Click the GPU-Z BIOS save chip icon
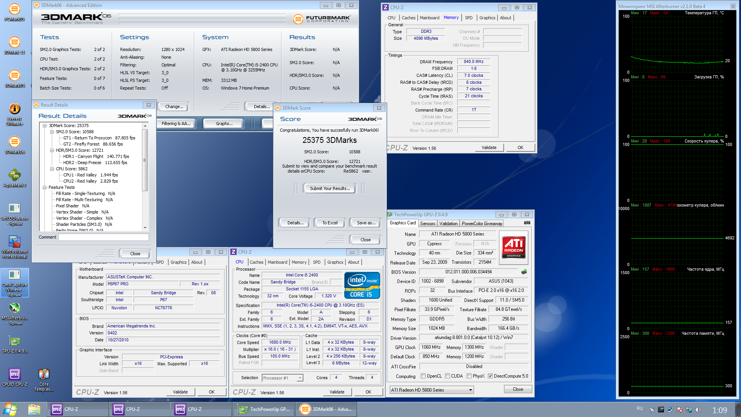 click(524, 272)
